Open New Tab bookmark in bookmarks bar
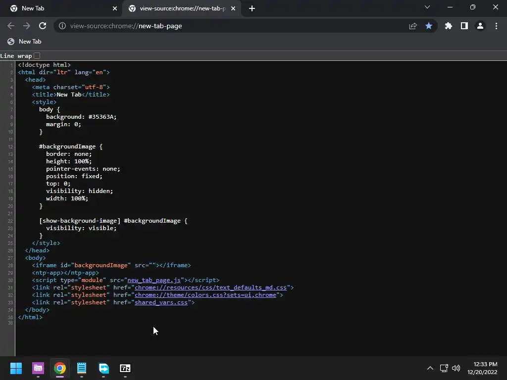 coord(24,42)
